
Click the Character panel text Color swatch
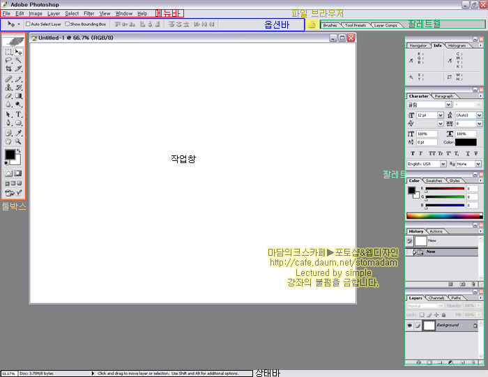pos(466,142)
